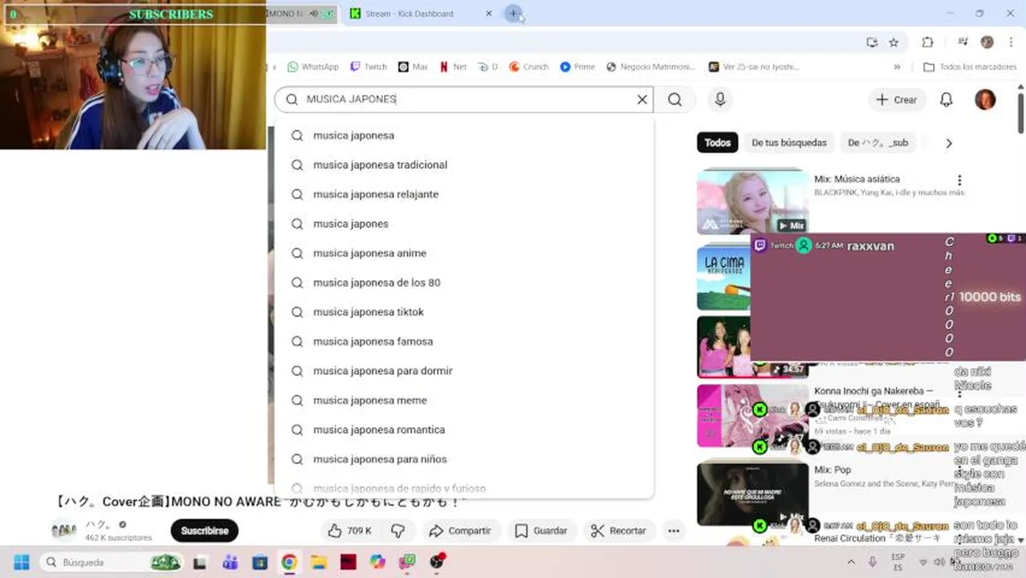Expand hidden bookmarks with double chevron
1026x578 pixels.
[897, 67]
